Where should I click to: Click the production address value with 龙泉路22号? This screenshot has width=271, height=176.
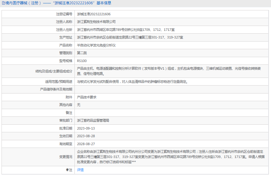pos(130,37)
